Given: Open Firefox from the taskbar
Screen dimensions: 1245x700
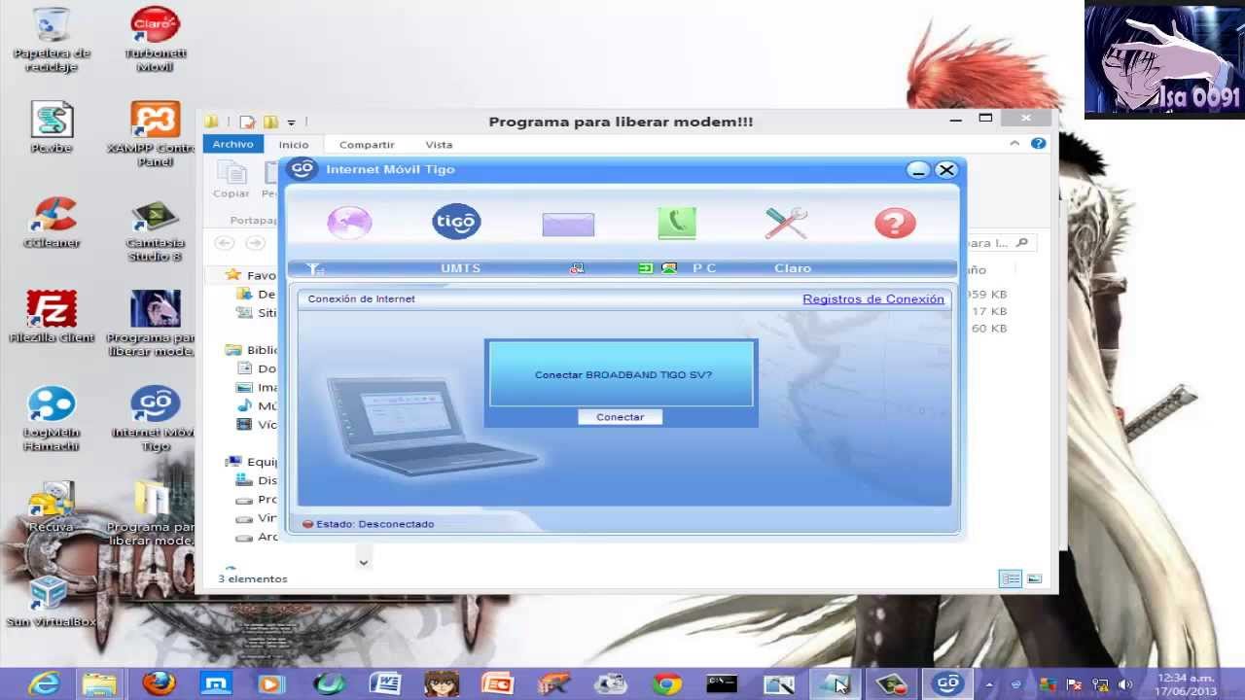Looking at the screenshot, I should pyautogui.click(x=159, y=683).
